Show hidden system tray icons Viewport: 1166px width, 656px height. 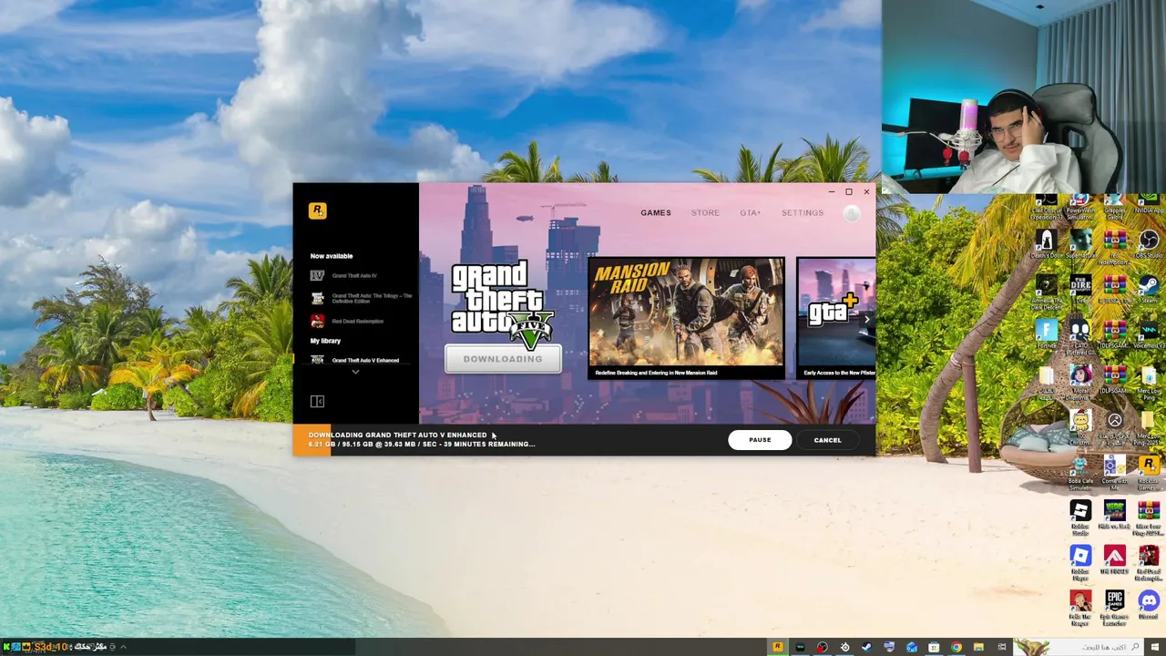pyautogui.click(x=123, y=647)
